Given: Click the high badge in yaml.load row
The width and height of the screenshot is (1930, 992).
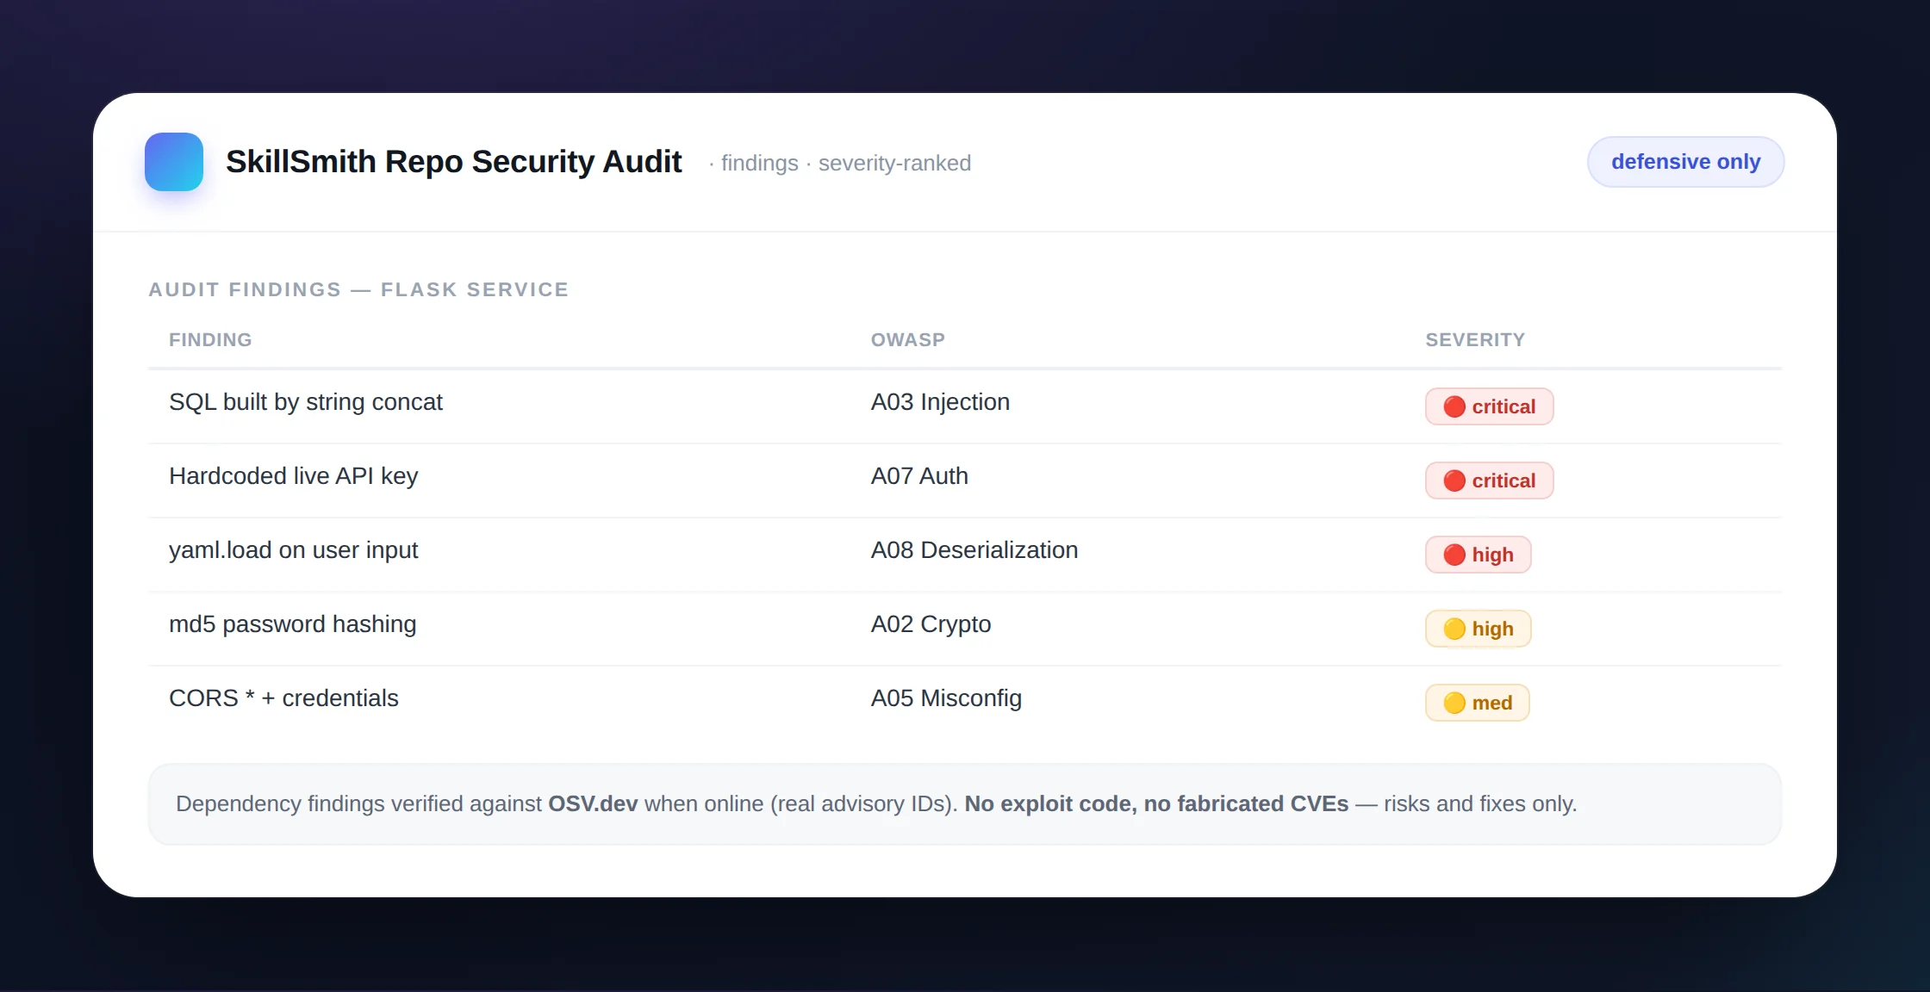Looking at the screenshot, I should (x=1479, y=555).
